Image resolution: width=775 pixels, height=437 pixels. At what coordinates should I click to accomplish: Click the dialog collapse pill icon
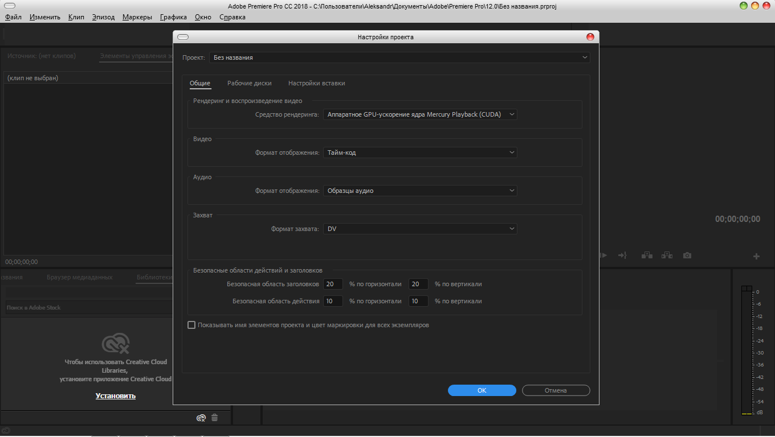[183, 37]
